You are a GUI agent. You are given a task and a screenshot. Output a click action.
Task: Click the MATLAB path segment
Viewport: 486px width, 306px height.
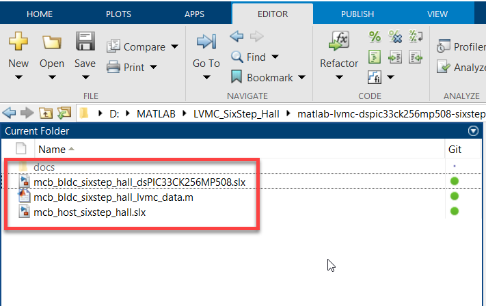(x=156, y=114)
